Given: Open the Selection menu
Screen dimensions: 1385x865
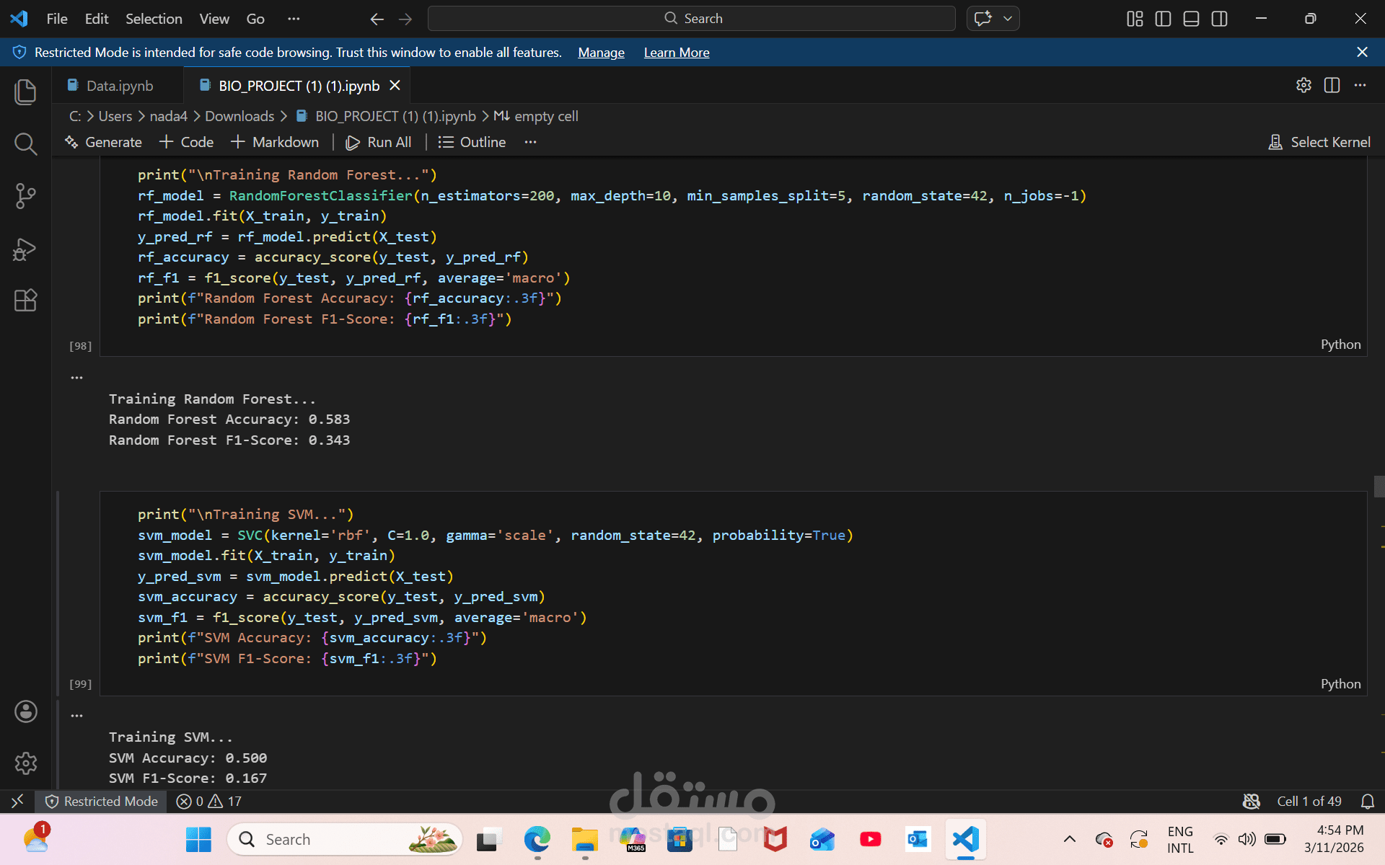Looking at the screenshot, I should (154, 19).
